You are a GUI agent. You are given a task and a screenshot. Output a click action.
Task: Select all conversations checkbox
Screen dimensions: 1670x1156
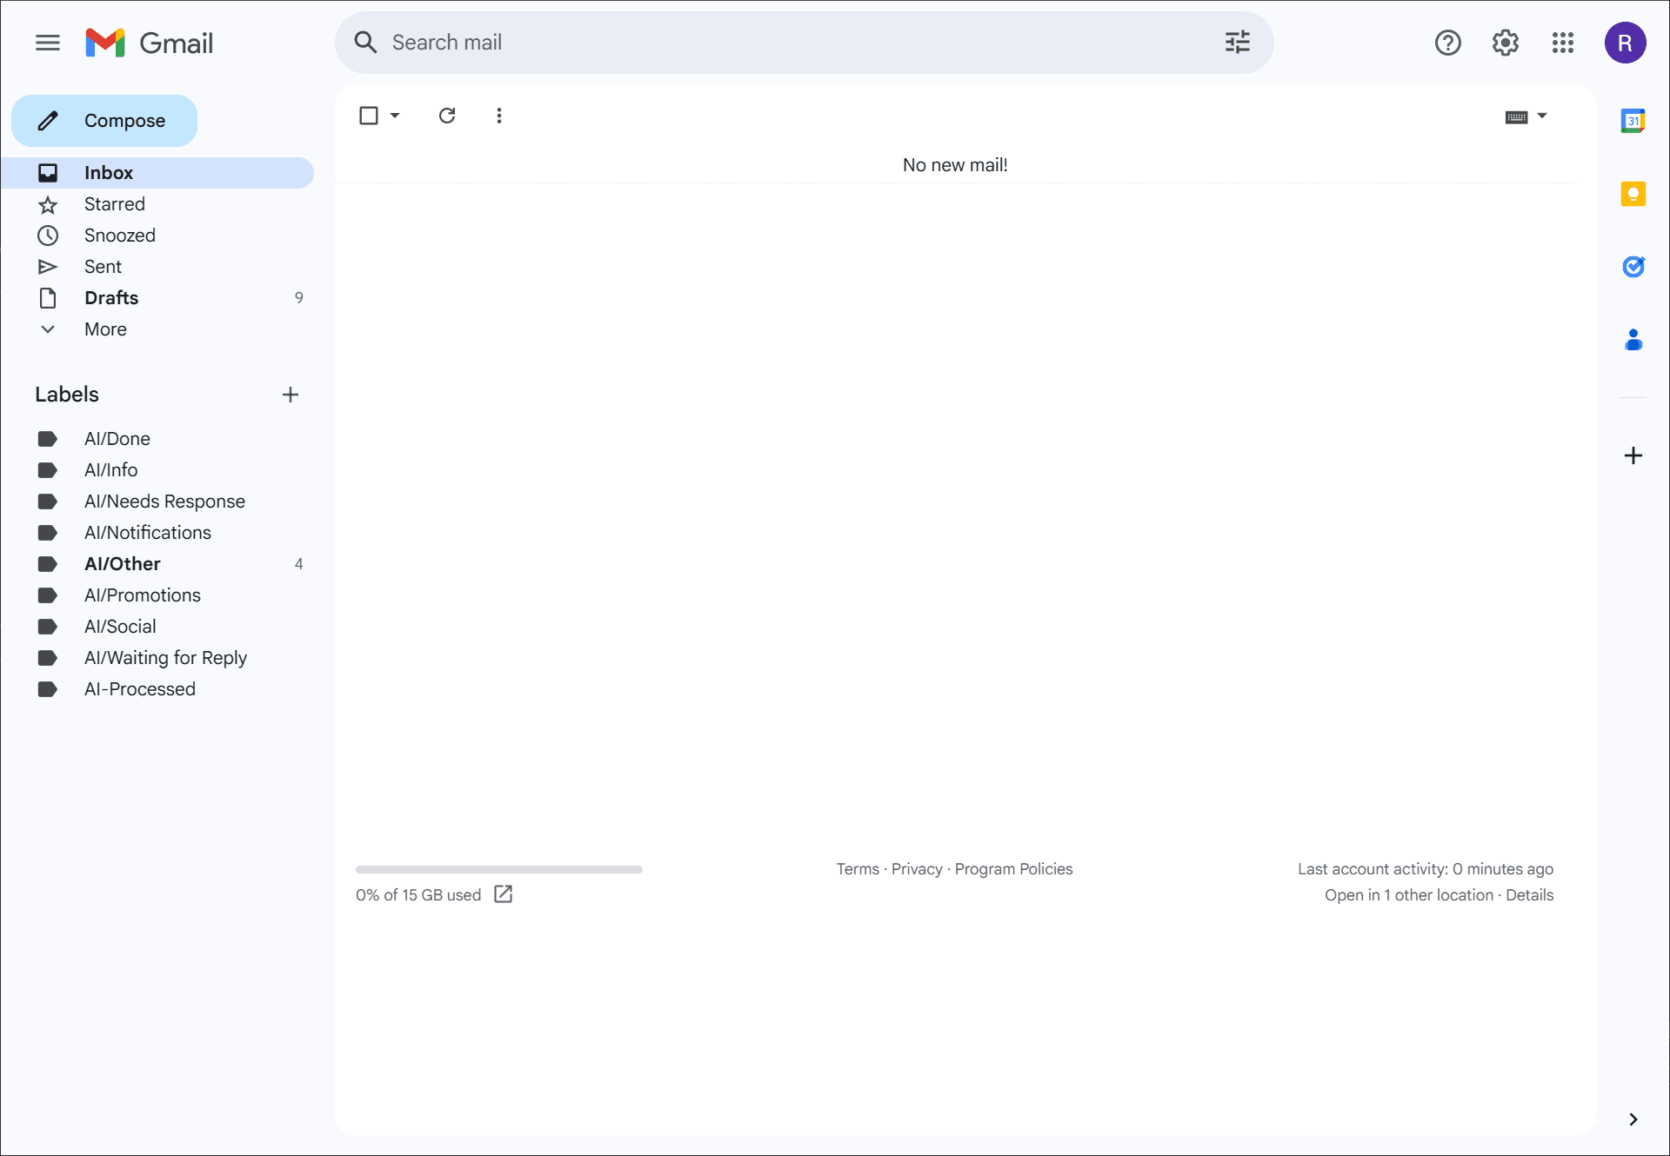tap(369, 115)
